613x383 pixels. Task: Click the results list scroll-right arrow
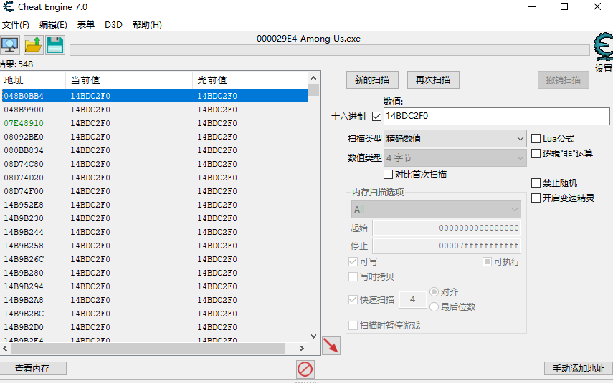(x=301, y=348)
